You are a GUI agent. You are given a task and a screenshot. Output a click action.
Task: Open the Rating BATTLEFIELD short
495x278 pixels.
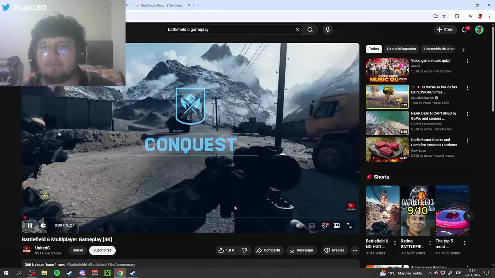pos(417,211)
